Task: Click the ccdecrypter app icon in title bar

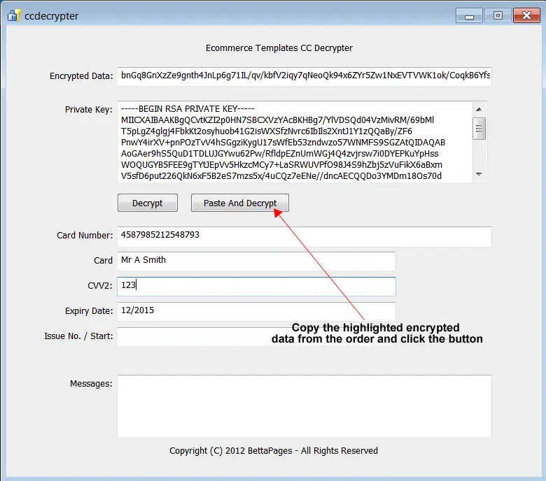Action: 13,15
